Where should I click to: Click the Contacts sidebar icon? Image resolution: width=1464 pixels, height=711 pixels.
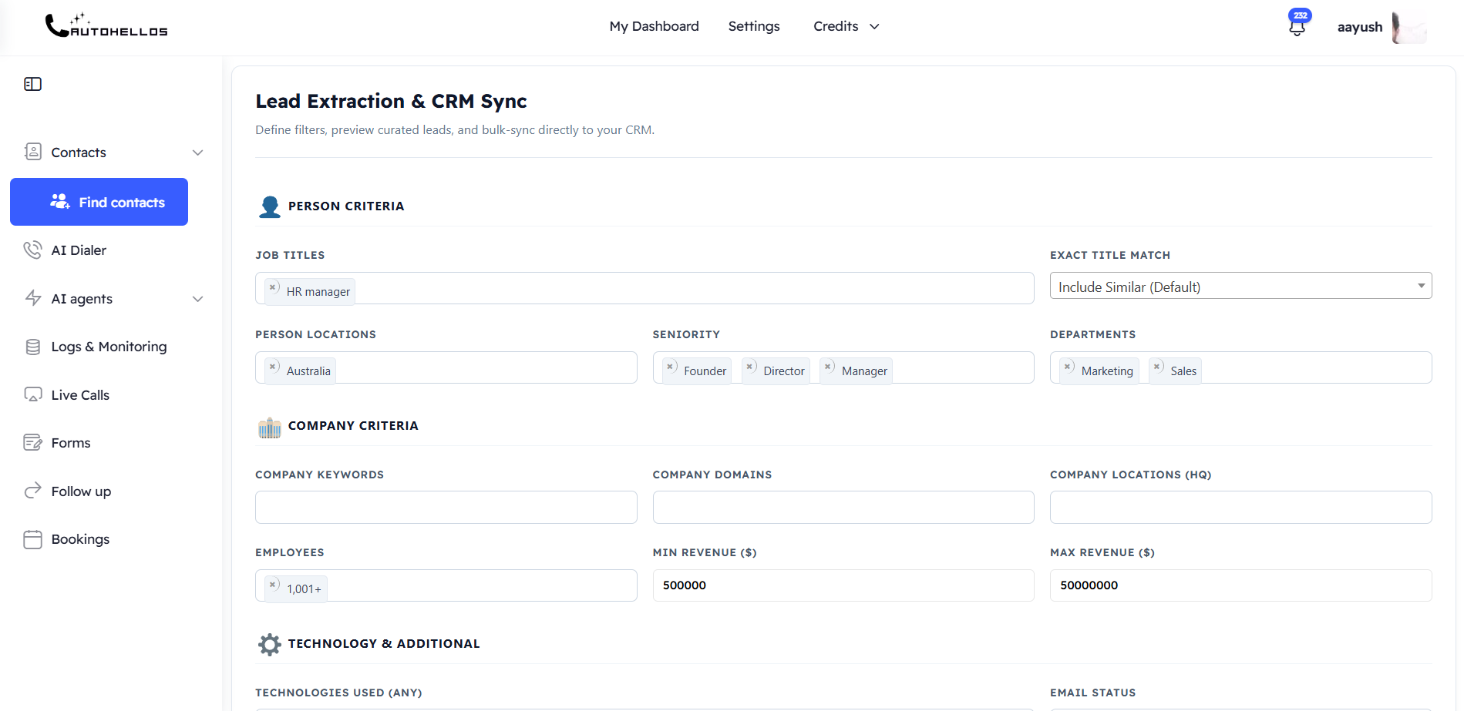tap(33, 152)
